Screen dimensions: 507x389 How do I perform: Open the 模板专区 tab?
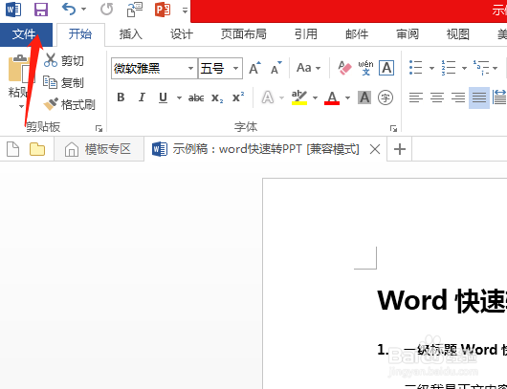tap(99, 149)
